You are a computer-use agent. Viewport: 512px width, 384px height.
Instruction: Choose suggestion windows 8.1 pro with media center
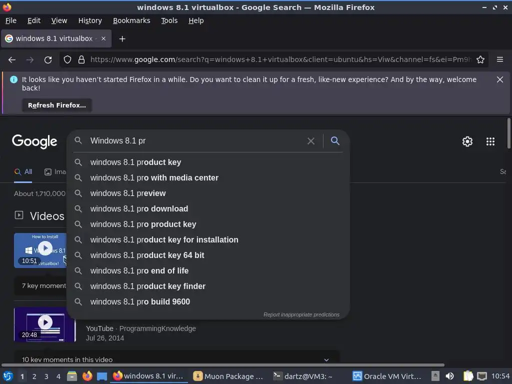pos(208,177)
